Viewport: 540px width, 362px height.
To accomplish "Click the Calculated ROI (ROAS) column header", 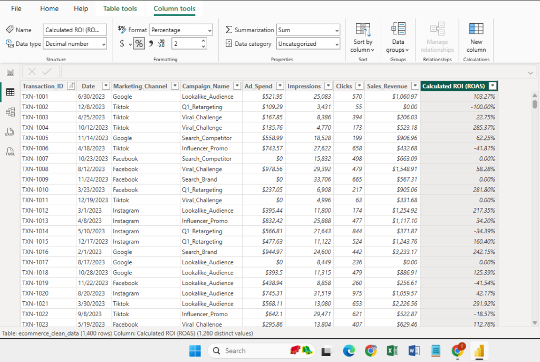I will [x=454, y=86].
